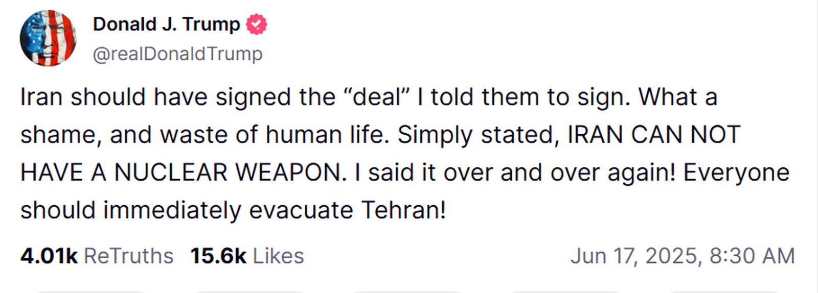This screenshot has width=818, height=293.
Task: Click the pink verified badge icon
Action: click(256, 25)
